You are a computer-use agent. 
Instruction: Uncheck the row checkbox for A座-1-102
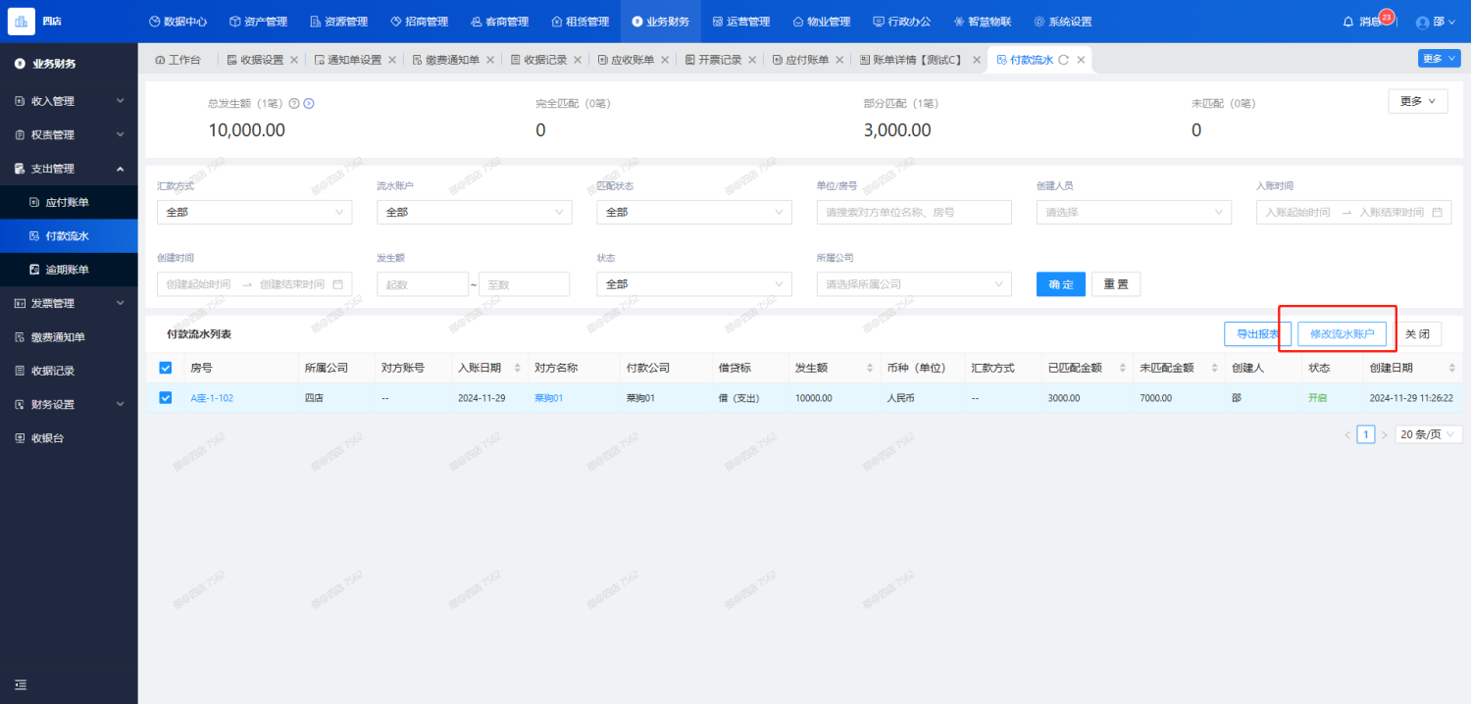click(x=165, y=397)
